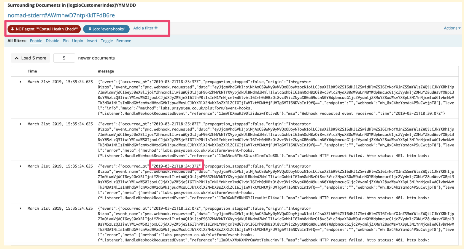Screen dimensions: 464x249
Task: Pin all filters
Action: (x=66, y=41)
